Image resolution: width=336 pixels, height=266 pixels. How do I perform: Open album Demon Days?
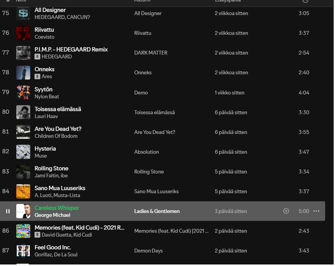(x=148, y=251)
